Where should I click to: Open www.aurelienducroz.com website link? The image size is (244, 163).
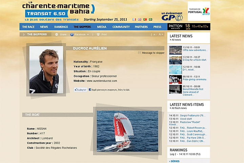102,81
